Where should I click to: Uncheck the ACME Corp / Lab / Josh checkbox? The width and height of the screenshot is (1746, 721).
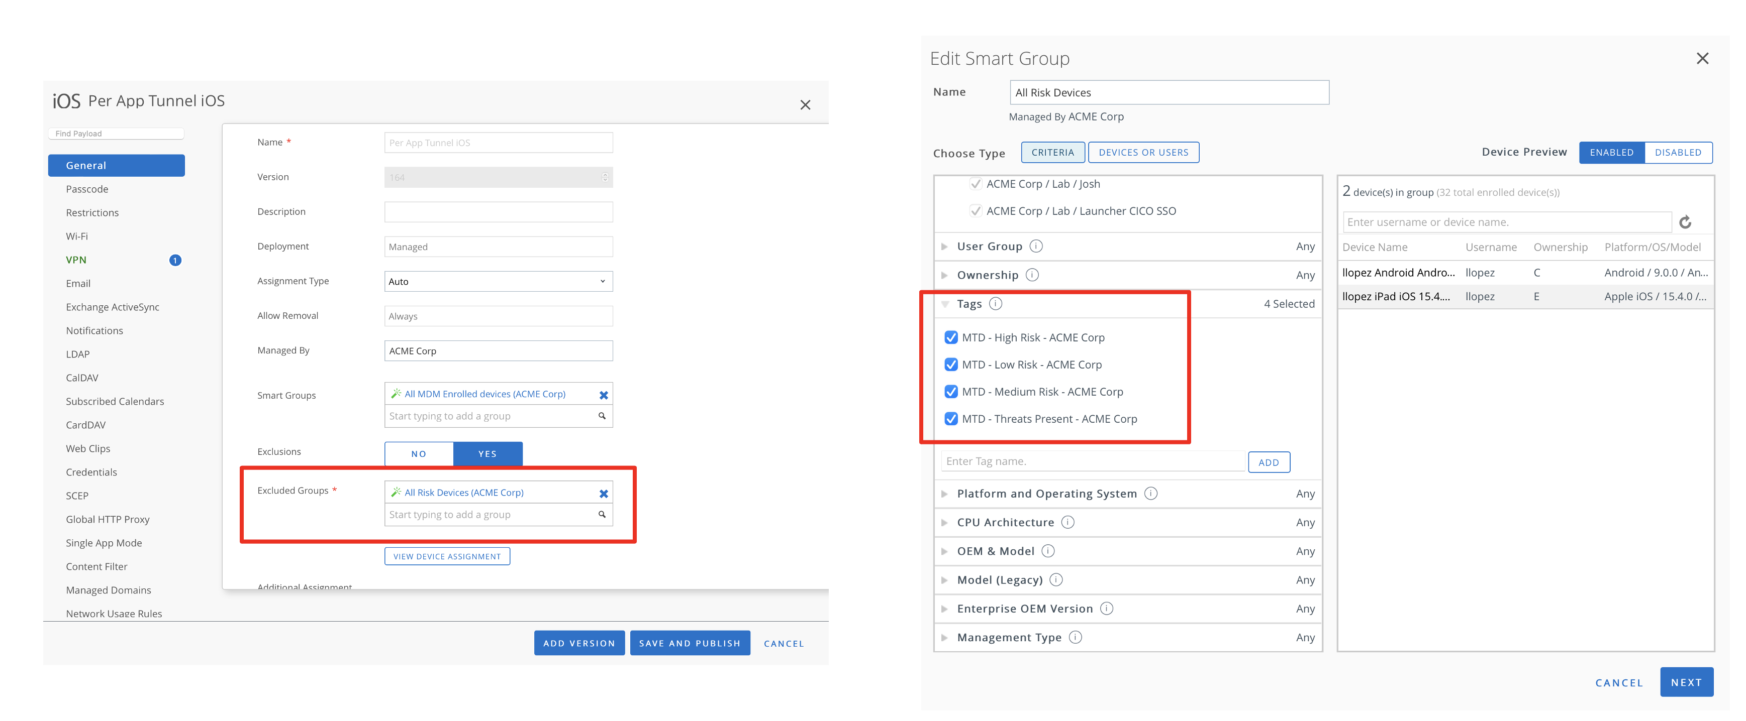pyautogui.click(x=976, y=183)
